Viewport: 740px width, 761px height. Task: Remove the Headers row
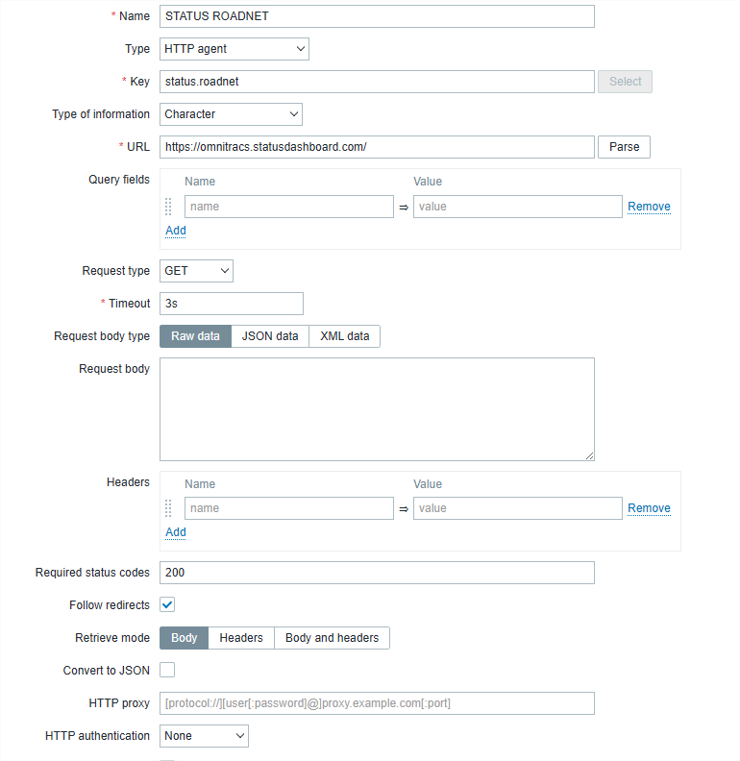point(649,508)
